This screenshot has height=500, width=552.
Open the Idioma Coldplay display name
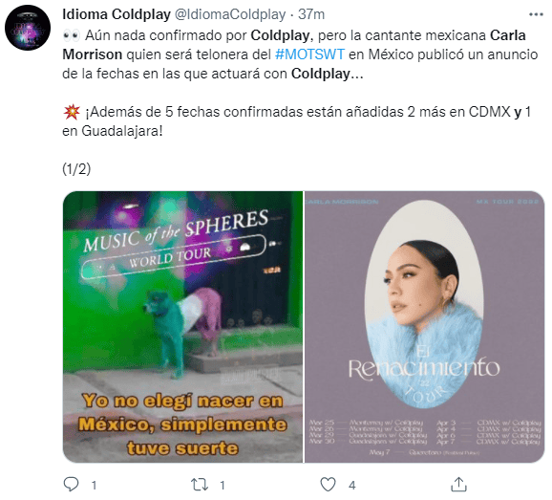click(x=117, y=14)
